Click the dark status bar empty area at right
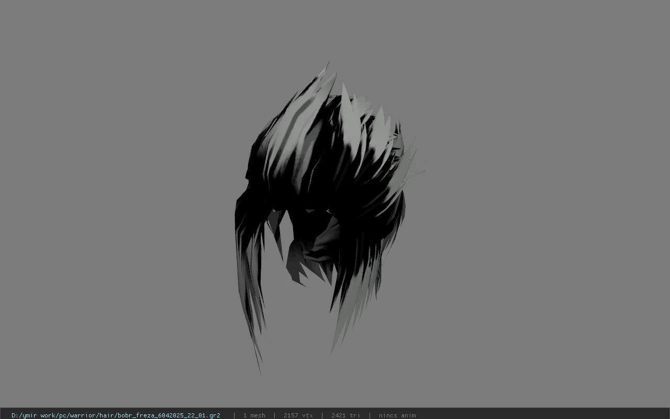Screen dimensions: 670x419 pyautogui.click(x=544, y=414)
